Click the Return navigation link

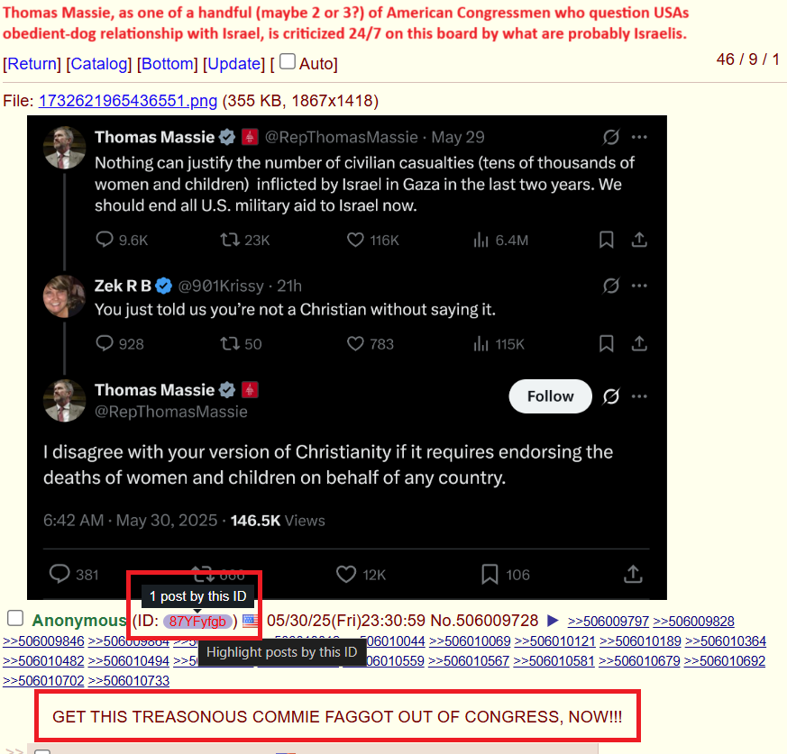pyautogui.click(x=32, y=64)
